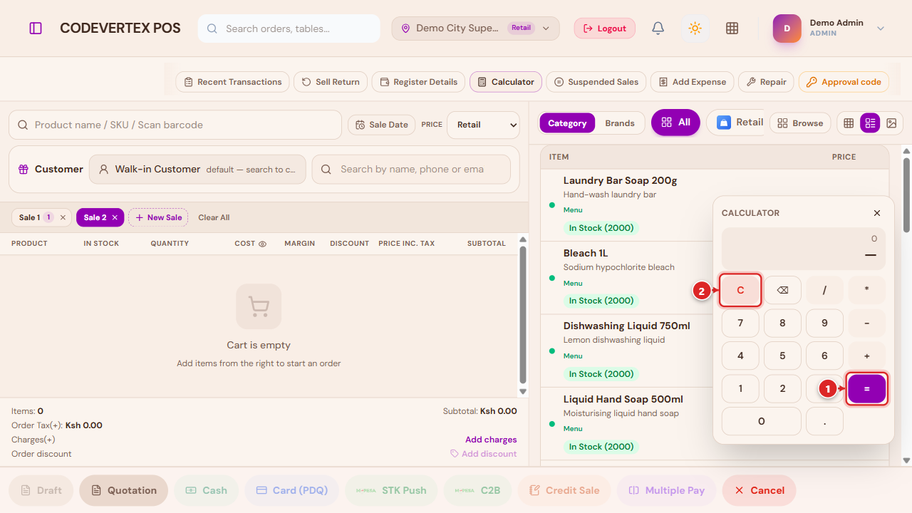912x513 pixels.
Task: Expand the Demo City Supermarket location dropdown
Action: (x=475, y=28)
